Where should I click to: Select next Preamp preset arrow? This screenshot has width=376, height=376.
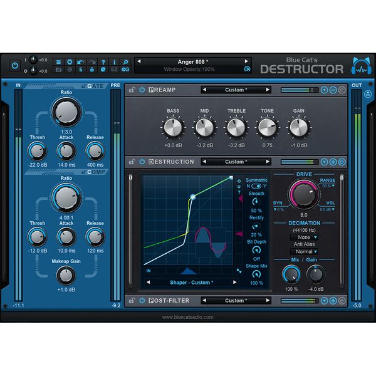(x=268, y=90)
